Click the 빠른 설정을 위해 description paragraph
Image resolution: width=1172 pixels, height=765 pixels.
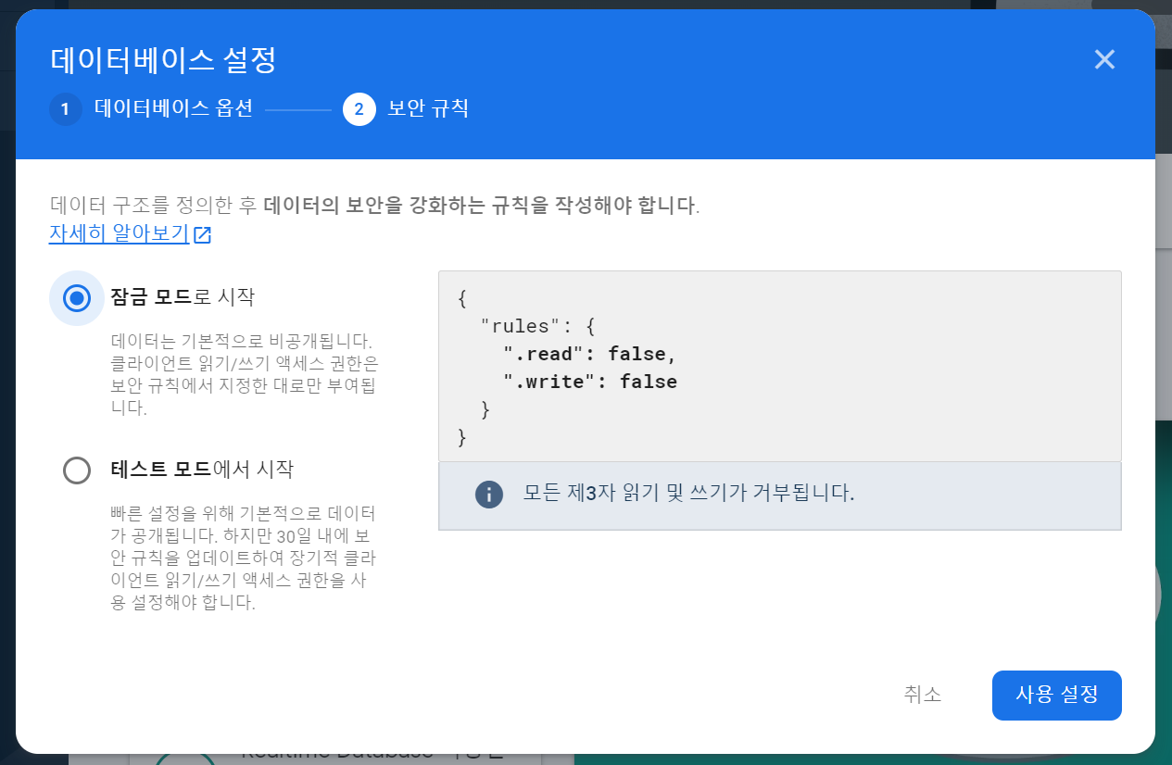coord(245,558)
